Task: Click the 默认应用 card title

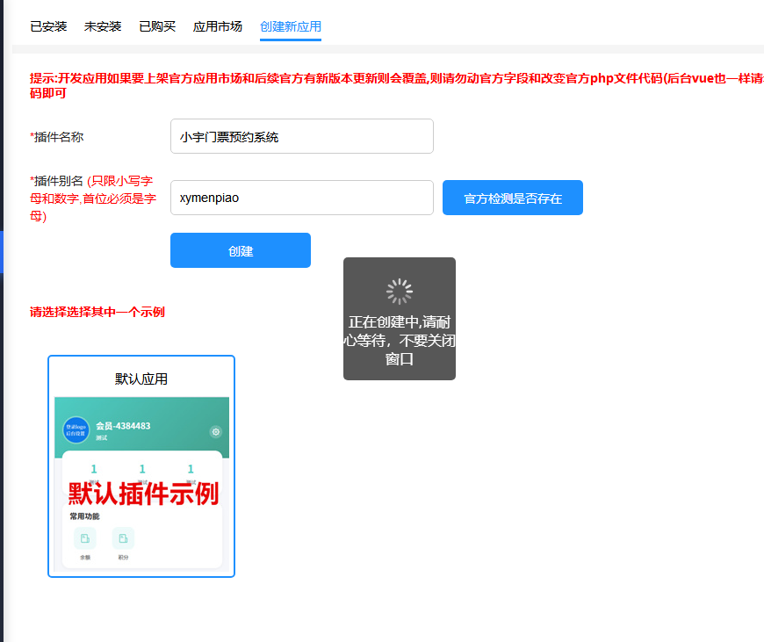Action: tap(141, 379)
